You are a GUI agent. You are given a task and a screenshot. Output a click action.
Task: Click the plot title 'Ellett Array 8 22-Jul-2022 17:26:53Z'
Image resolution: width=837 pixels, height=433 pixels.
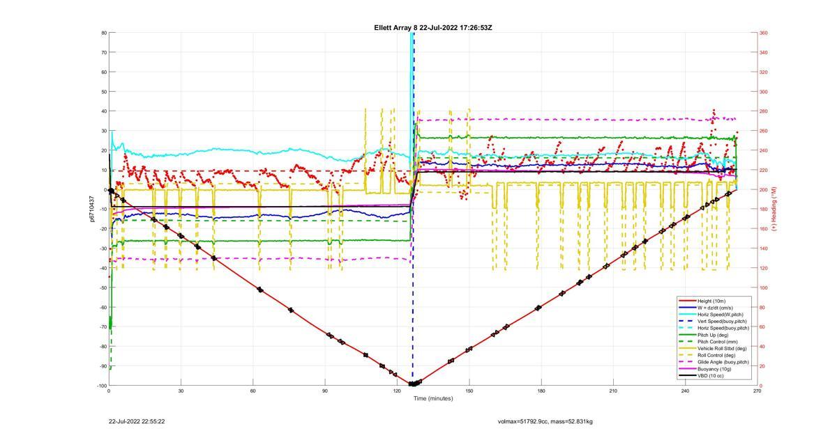(433, 28)
